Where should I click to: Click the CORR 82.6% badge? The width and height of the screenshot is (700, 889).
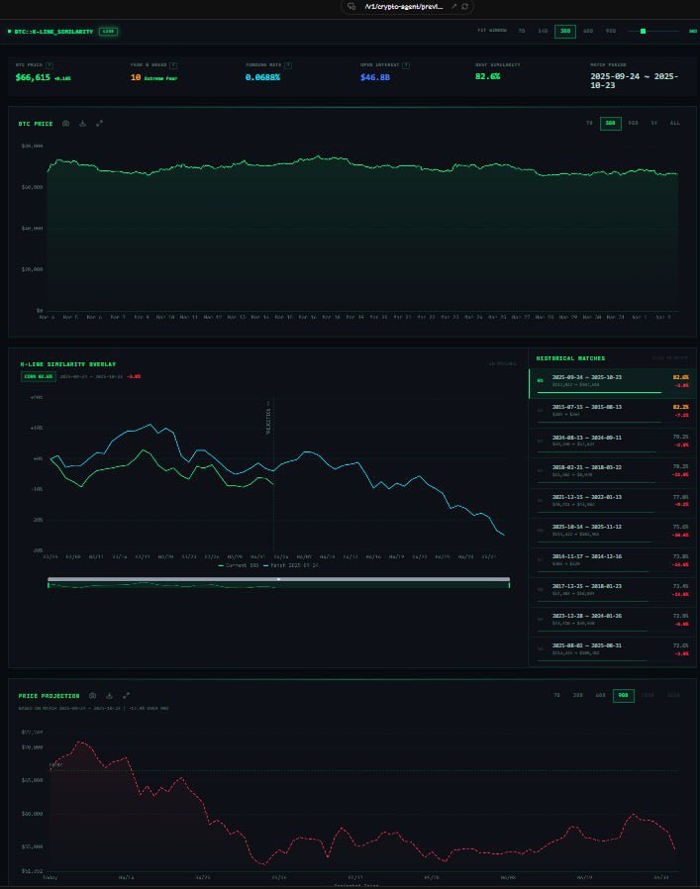click(39, 376)
